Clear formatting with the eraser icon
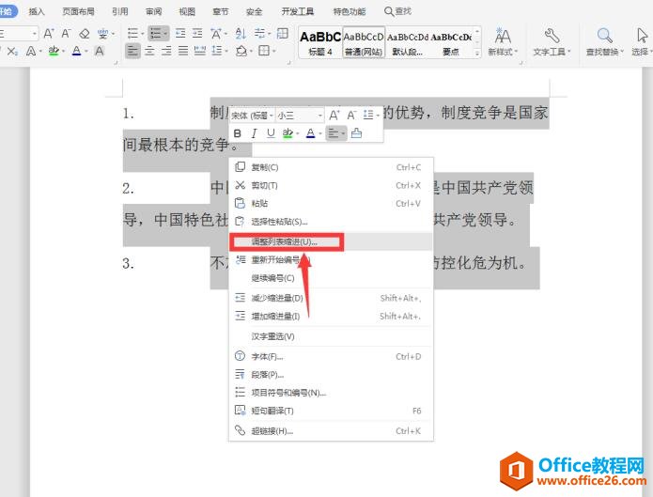653x497 pixels. coord(85,34)
